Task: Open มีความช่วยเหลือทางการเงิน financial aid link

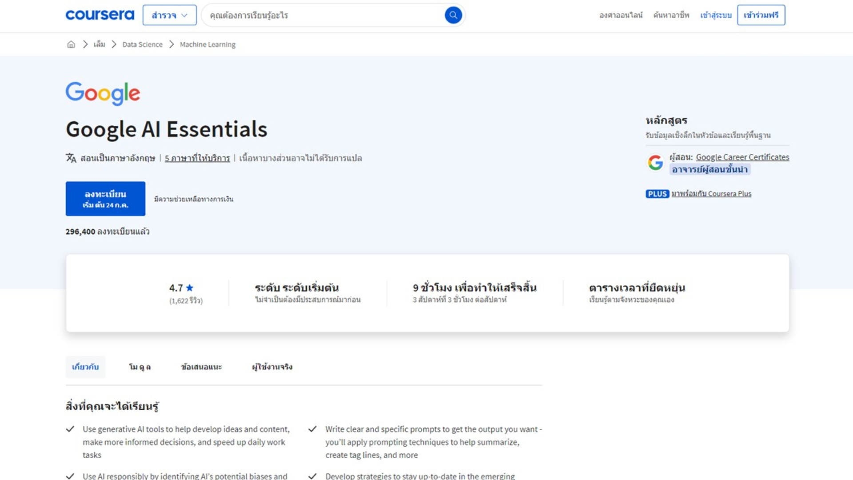Action: click(x=194, y=199)
